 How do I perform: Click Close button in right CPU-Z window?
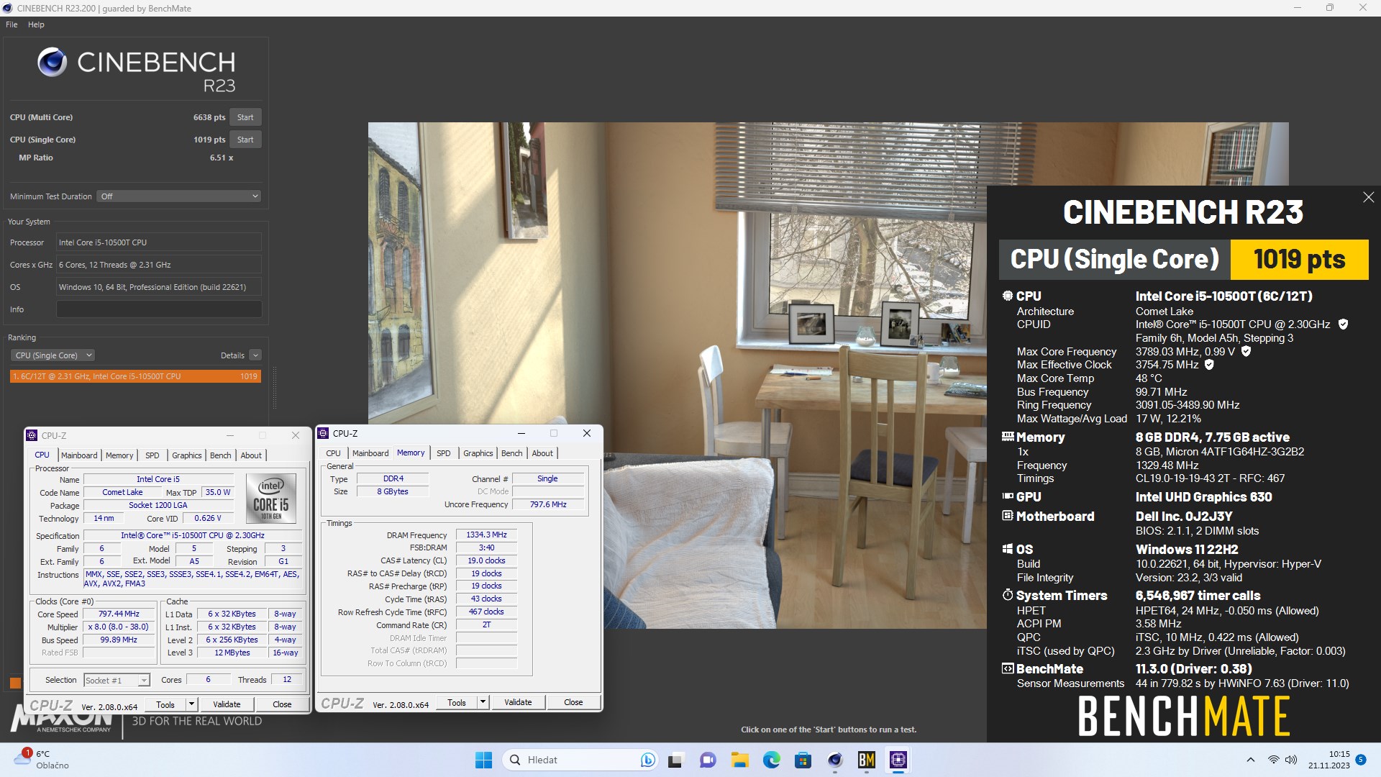click(x=573, y=702)
